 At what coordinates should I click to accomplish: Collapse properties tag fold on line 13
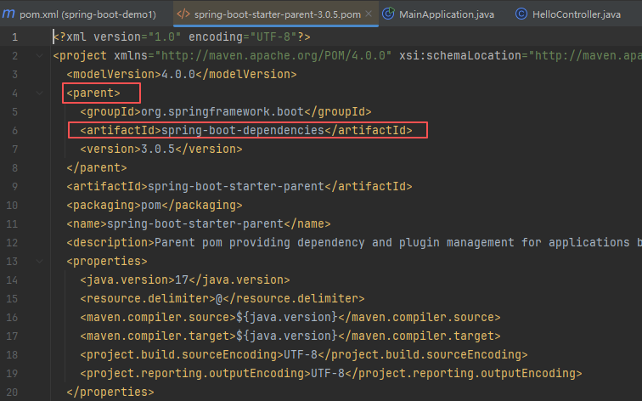tap(39, 262)
